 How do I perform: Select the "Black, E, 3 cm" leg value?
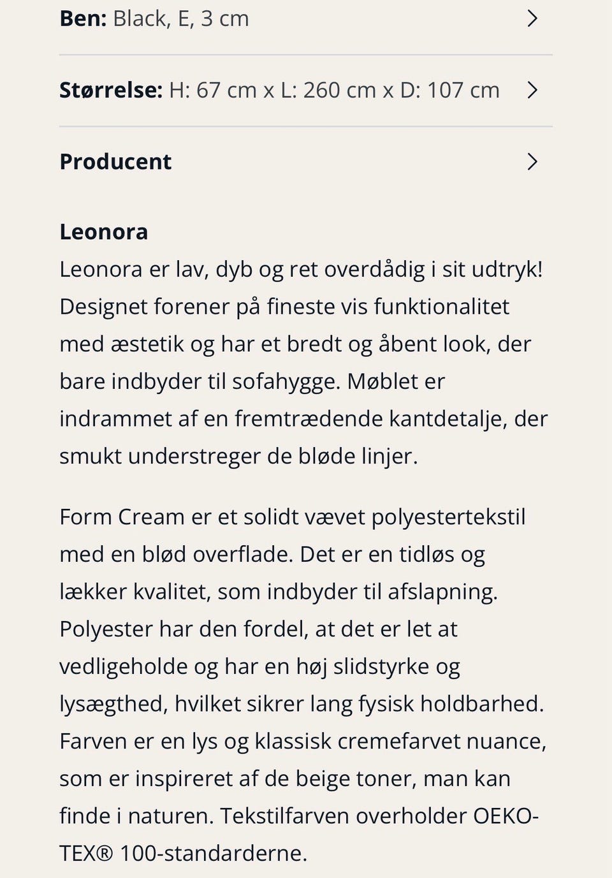coord(181,18)
